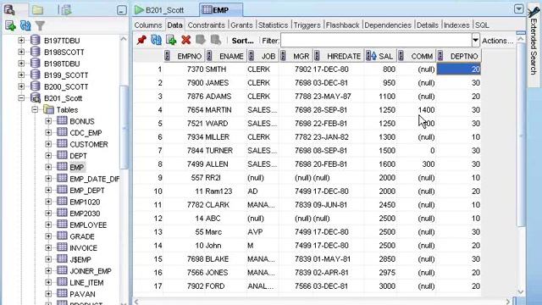The width and height of the screenshot is (542, 305).
Task: Refresh the connections tree
Action: [x=25, y=25]
